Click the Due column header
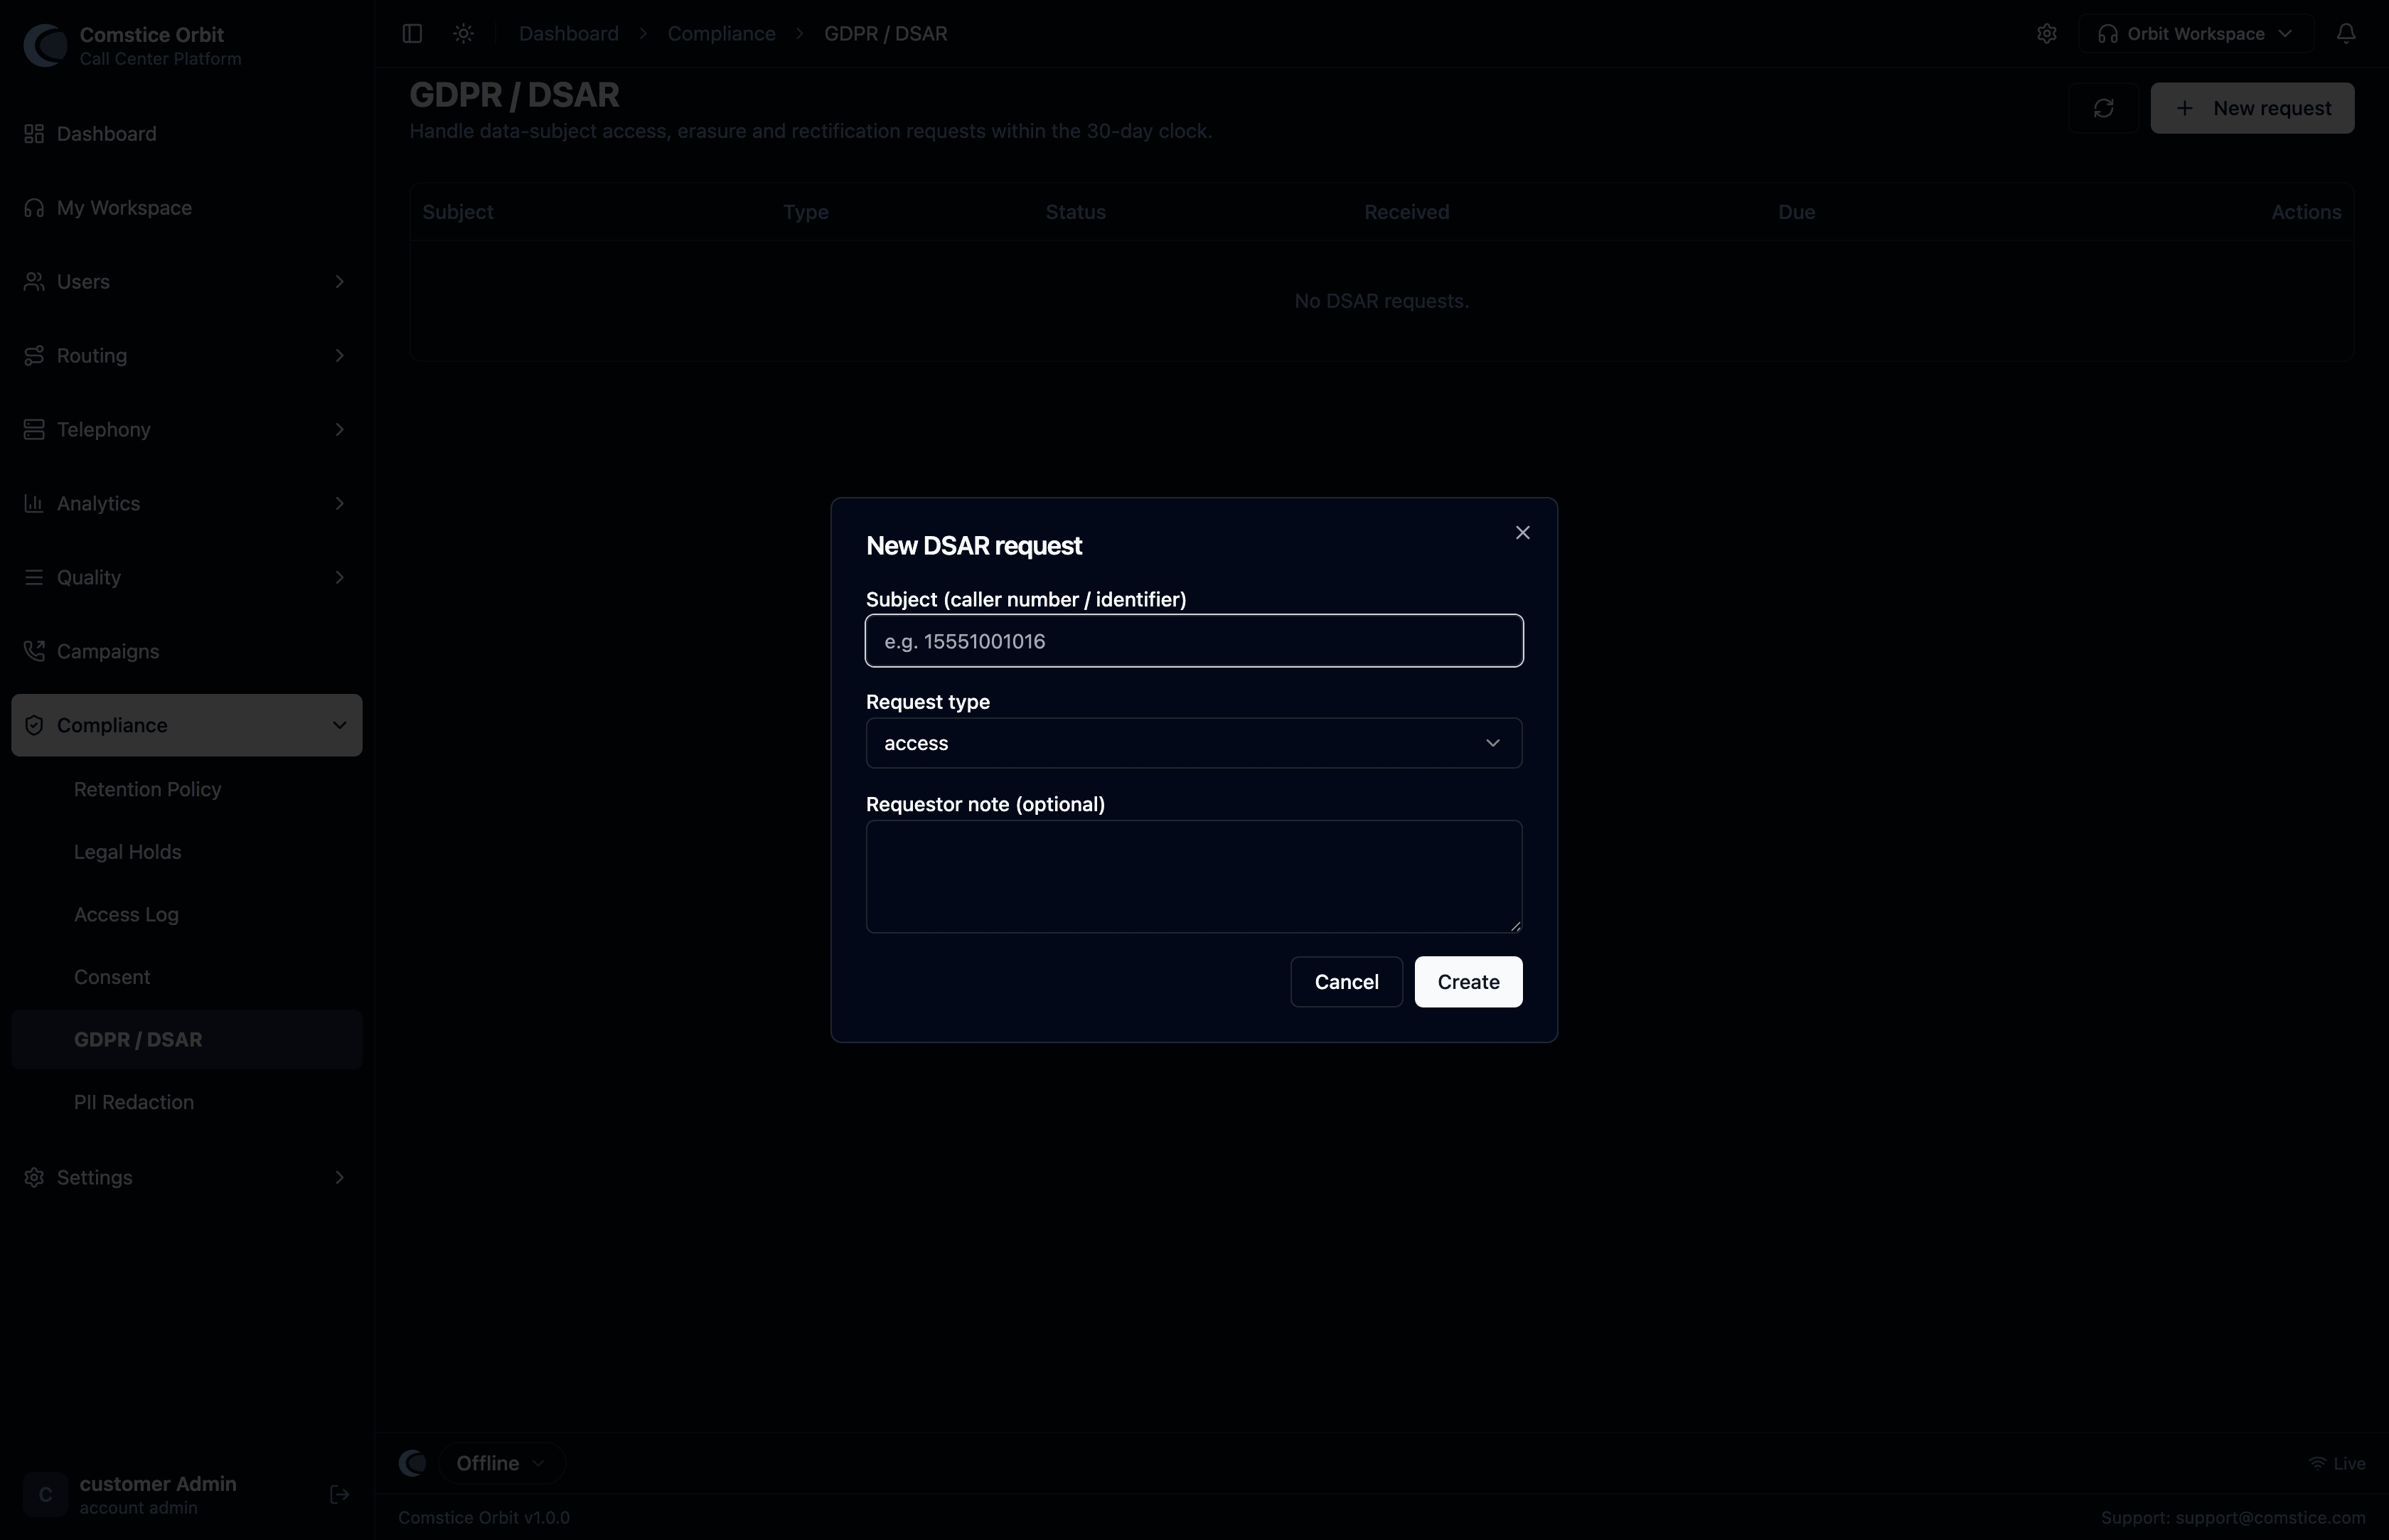 (1796, 212)
